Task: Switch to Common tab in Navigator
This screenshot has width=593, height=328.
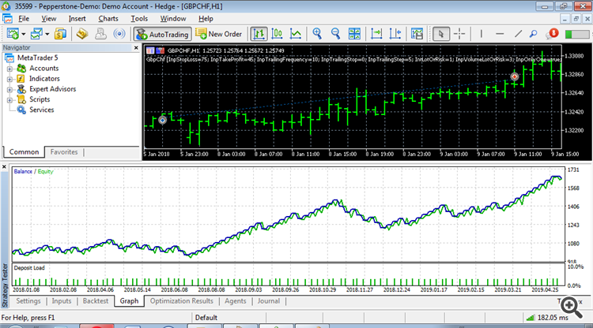Action: click(24, 152)
